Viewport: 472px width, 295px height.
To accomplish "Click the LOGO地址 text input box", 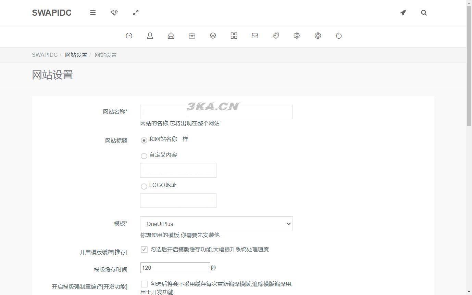I will (x=178, y=201).
